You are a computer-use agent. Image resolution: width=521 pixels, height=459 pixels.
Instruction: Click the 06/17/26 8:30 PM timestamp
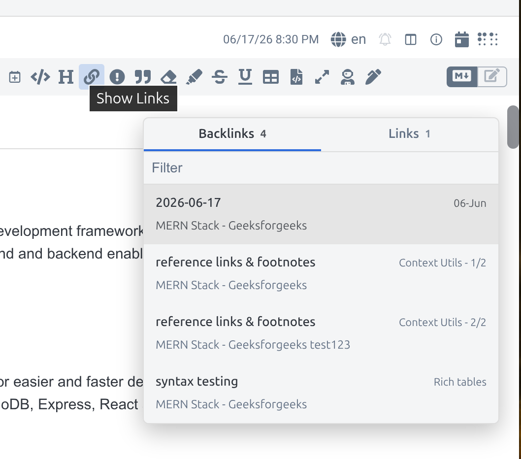pyautogui.click(x=271, y=39)
